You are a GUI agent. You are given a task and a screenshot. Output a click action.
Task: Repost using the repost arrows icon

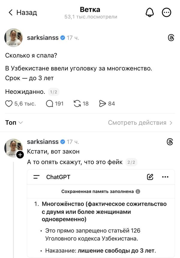tap(77, 103)
